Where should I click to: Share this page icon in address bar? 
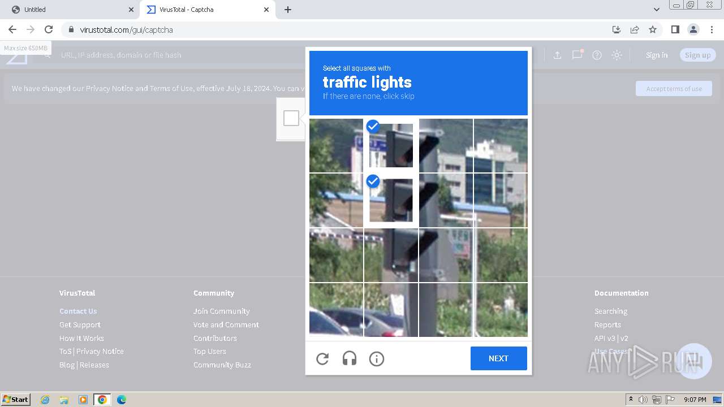pos(635,29)
